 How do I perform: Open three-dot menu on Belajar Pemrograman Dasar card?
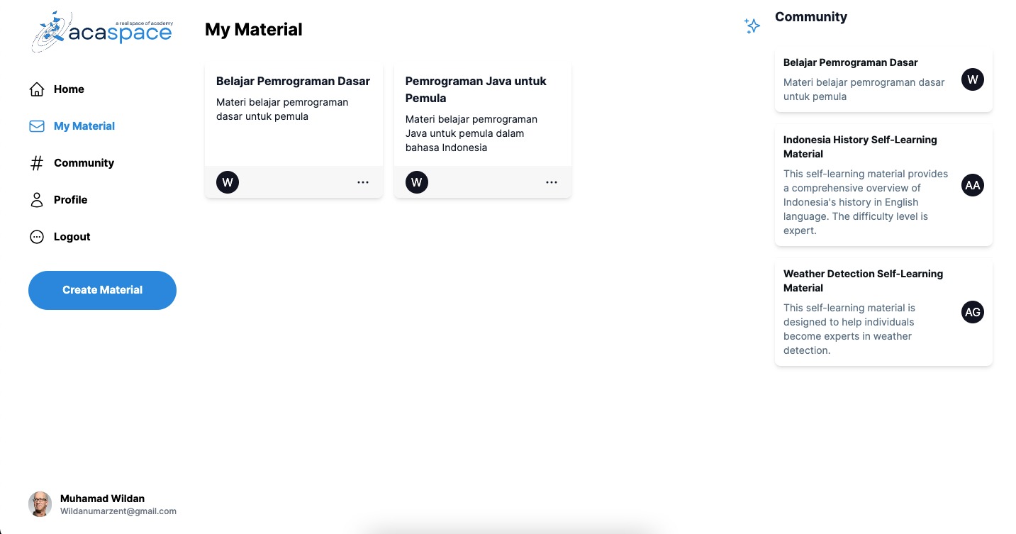tap(363, 182)
